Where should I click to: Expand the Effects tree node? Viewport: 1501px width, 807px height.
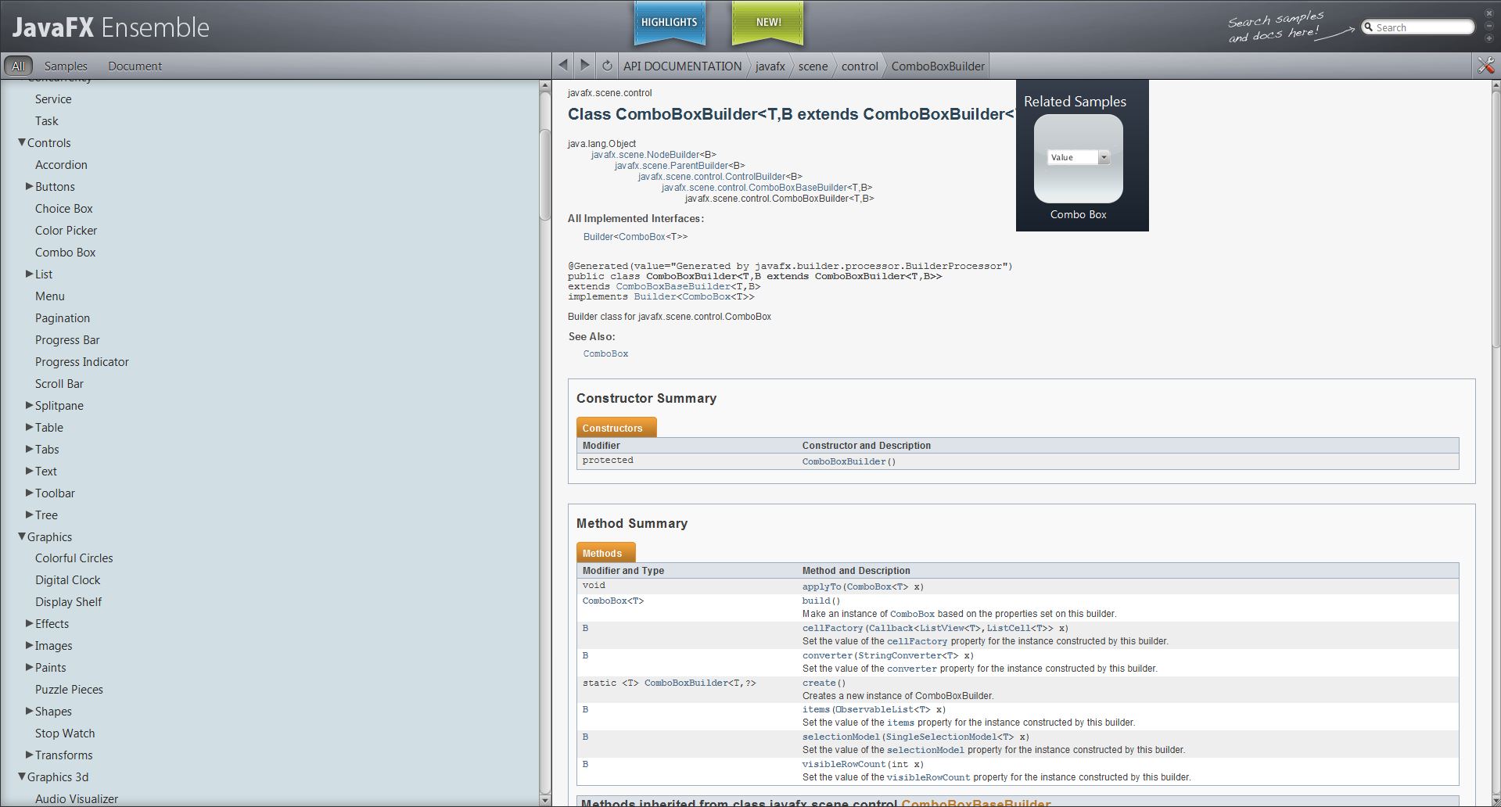coord(29,623)
